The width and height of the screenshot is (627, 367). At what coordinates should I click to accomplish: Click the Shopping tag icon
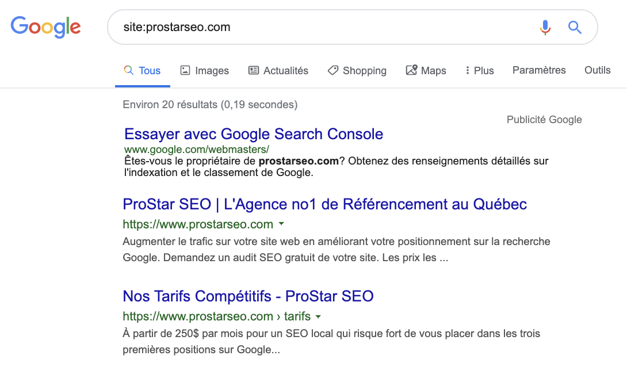(332, 70)
